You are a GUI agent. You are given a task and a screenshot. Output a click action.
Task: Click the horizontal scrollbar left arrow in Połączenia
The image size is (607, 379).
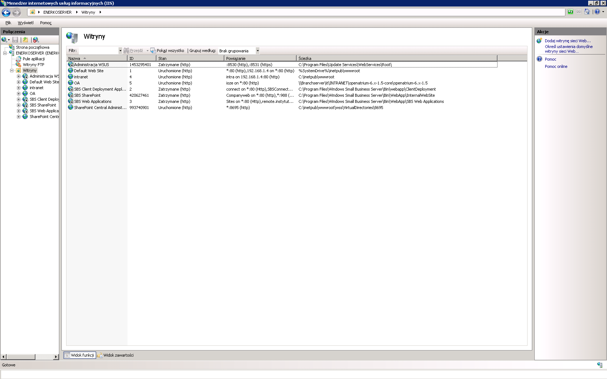[4, 357]
